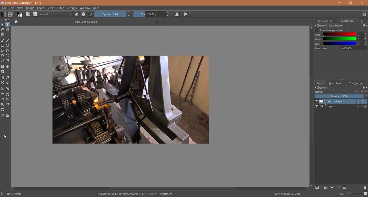Image resolution: width=368 pixels, height=197 pixels.
Task: Collapse the Specific Color Selector docker
Action: [x=315, y=25]
